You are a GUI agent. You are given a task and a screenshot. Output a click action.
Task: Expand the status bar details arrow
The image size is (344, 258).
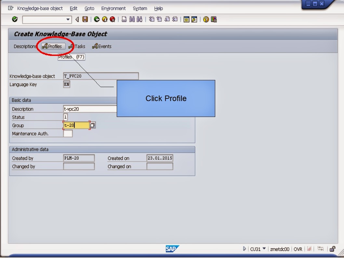pos(244,248)
